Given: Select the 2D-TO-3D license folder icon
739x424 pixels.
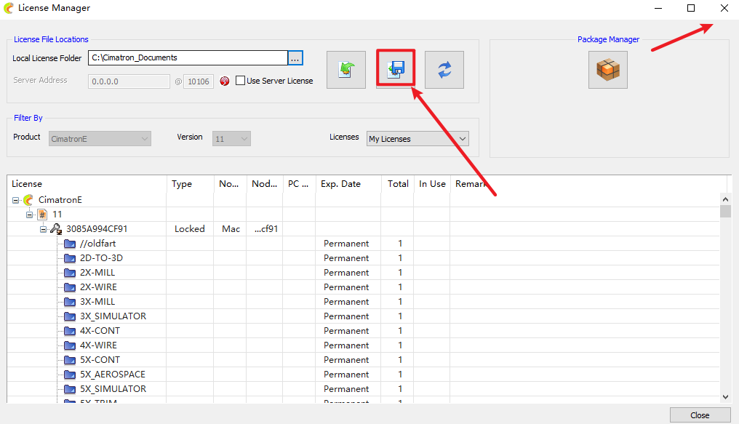Looking at the screenshot, I should click(70, 258).
